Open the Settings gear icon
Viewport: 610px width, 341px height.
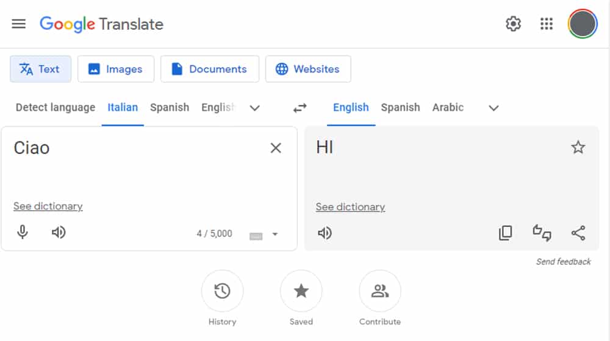pos(513,24)
